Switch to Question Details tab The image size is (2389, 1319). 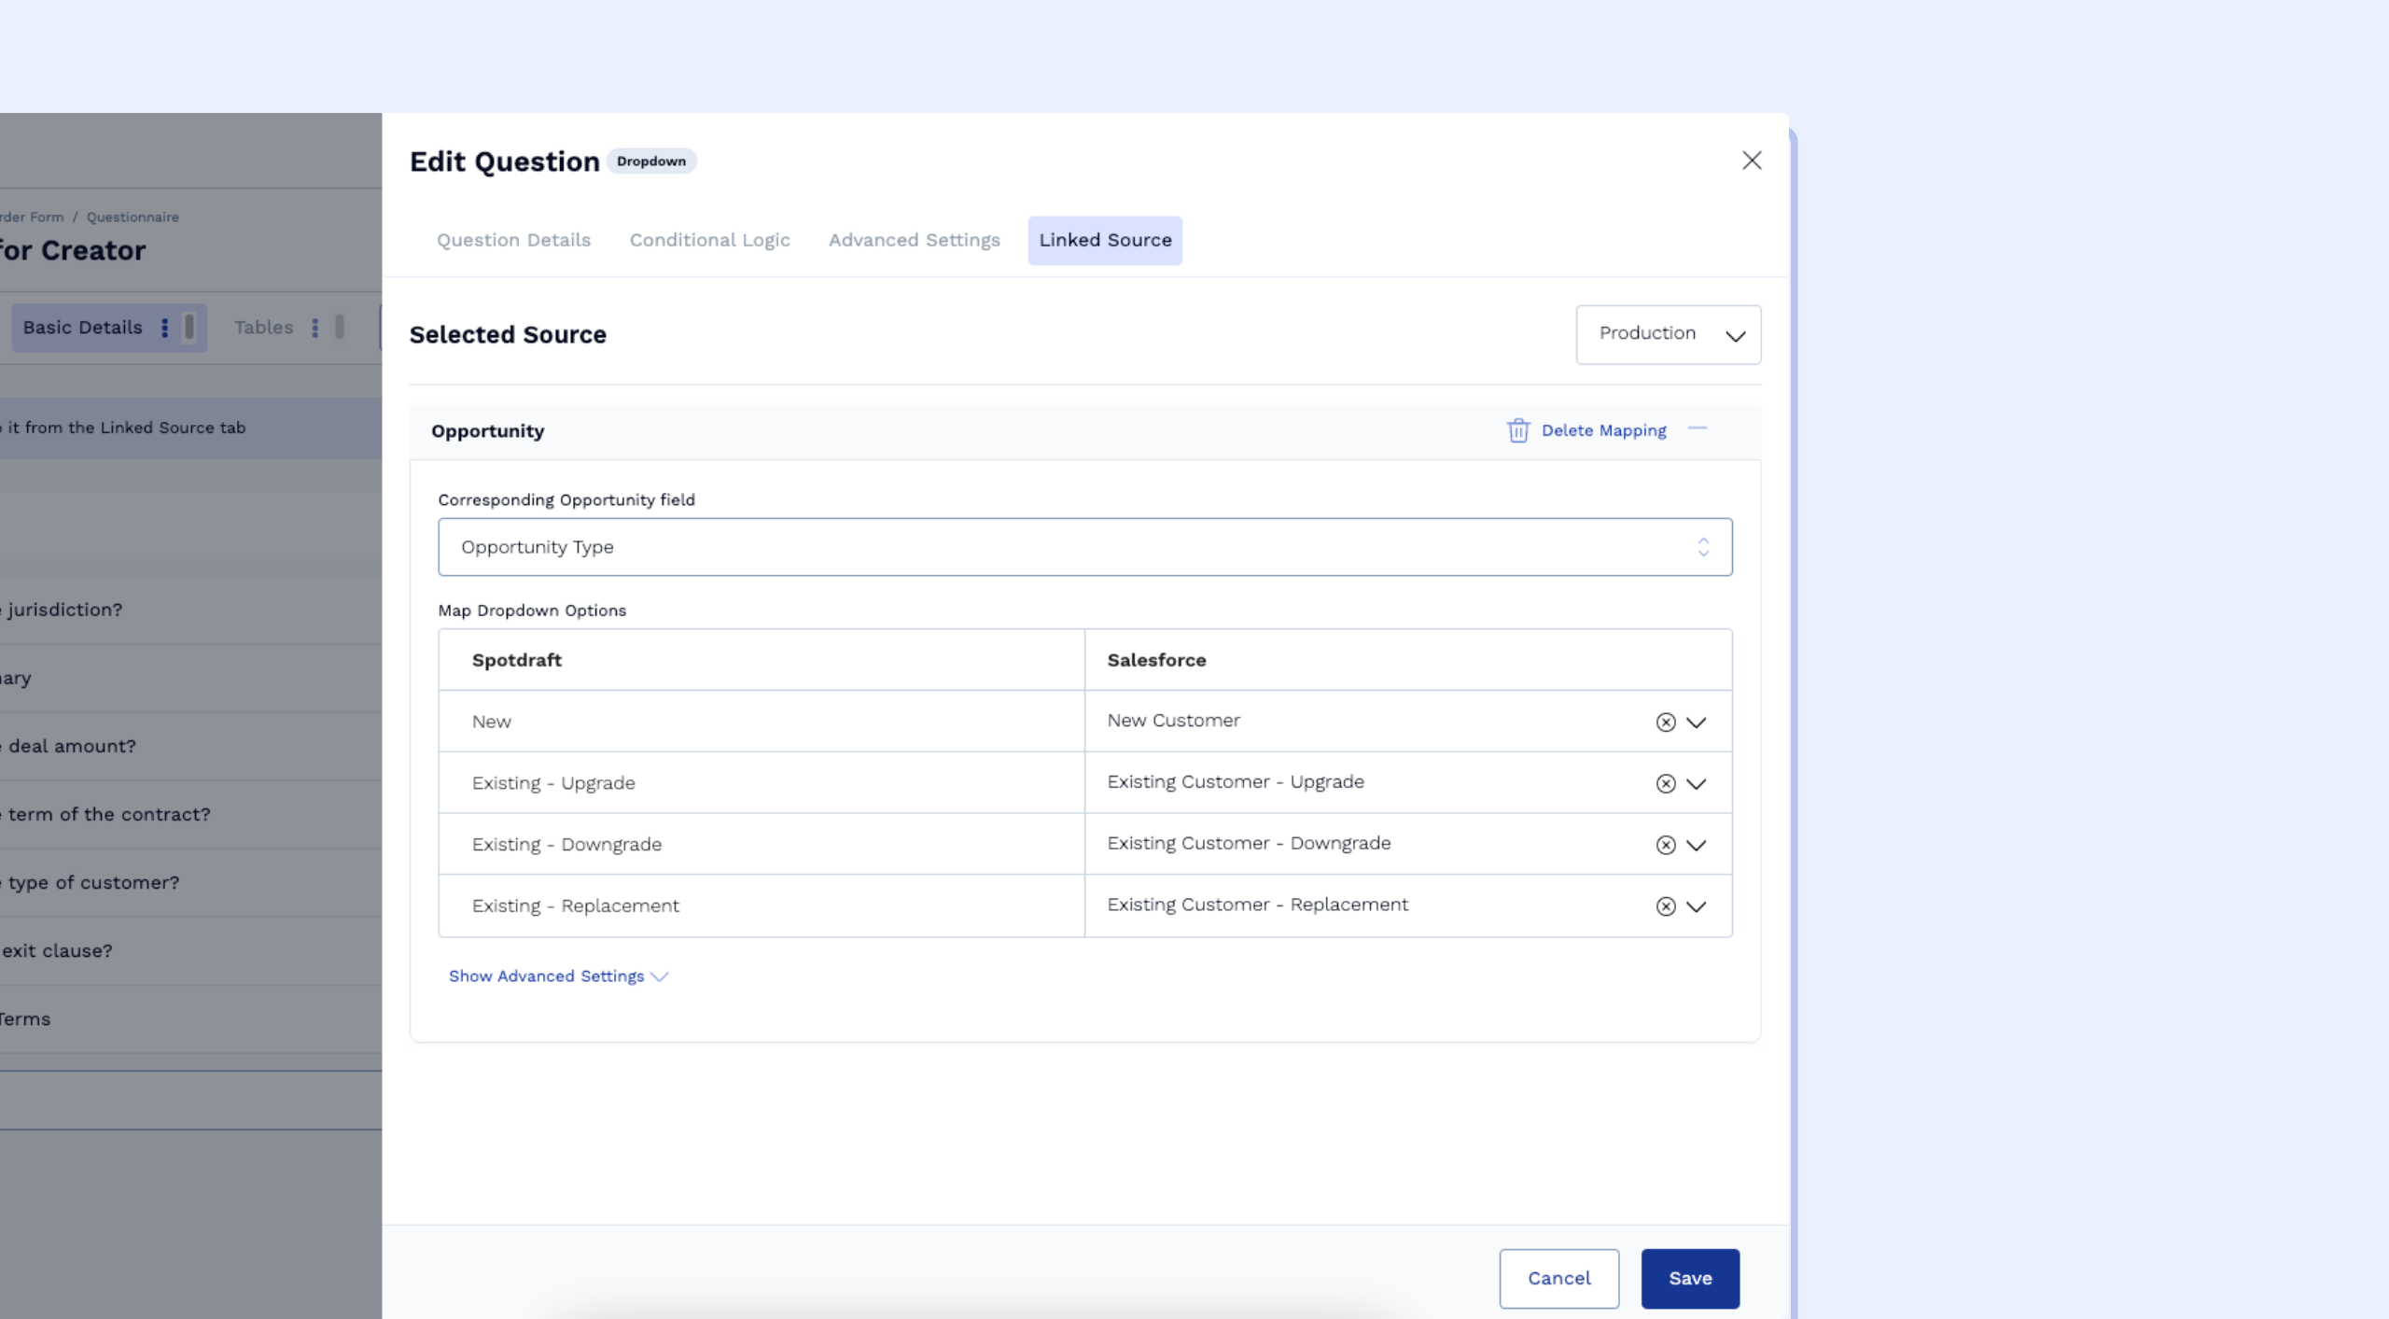pyautogui.click(x=513, y=241)
